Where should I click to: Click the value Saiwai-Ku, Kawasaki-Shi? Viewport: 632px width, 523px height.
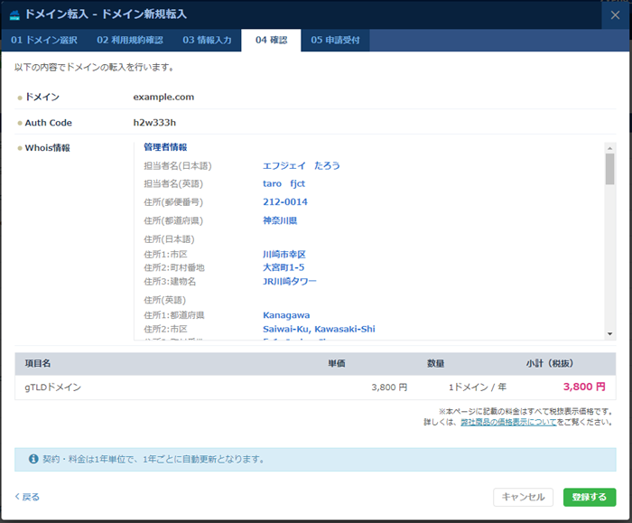(319, 329)
